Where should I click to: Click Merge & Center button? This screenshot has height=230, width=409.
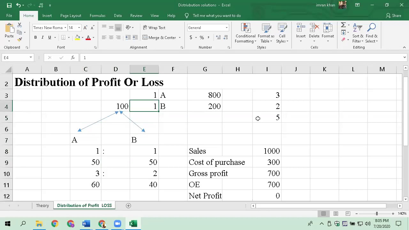click(159, 38)
